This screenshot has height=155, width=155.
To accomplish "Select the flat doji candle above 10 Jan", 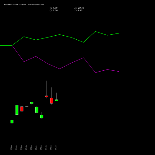I will [x=27, y=107].
